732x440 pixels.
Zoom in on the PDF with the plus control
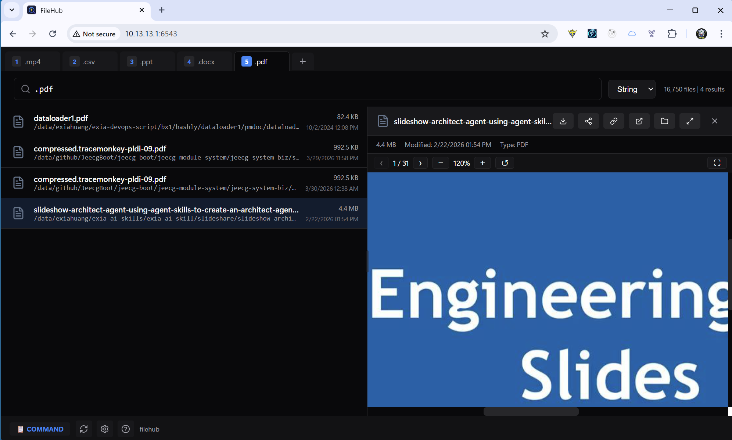tap(482, 163)
